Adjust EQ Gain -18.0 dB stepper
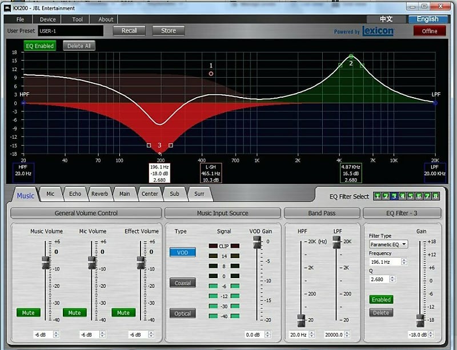 coord(431,334)
